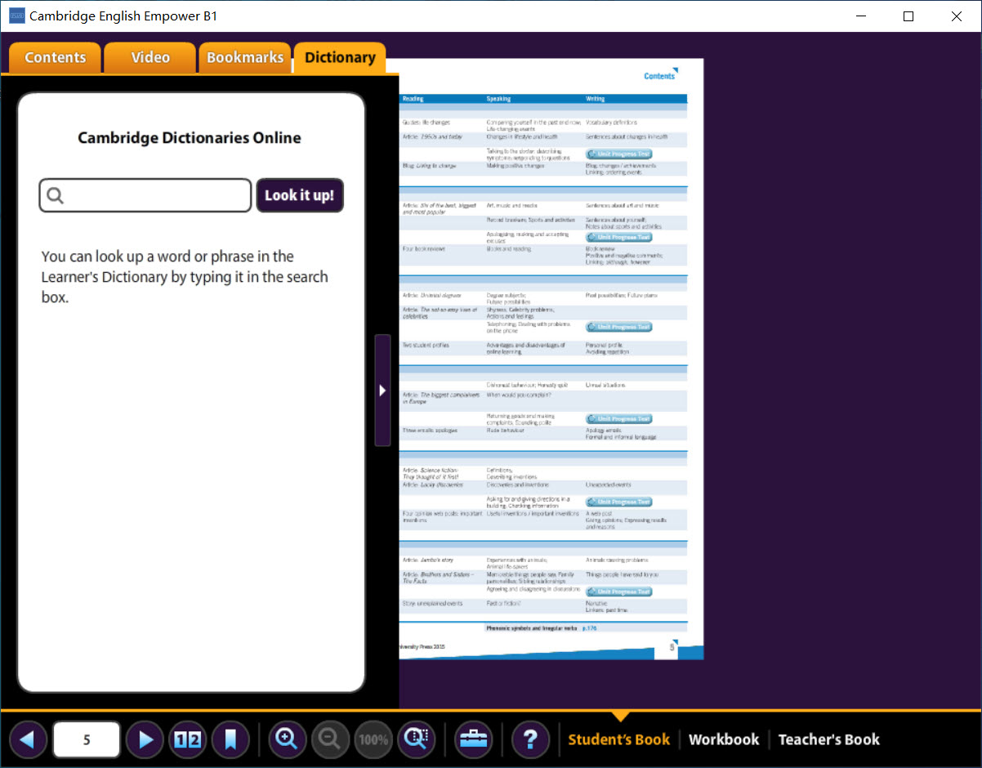Maximize the Cambridge English Empower window

(908, 16)
